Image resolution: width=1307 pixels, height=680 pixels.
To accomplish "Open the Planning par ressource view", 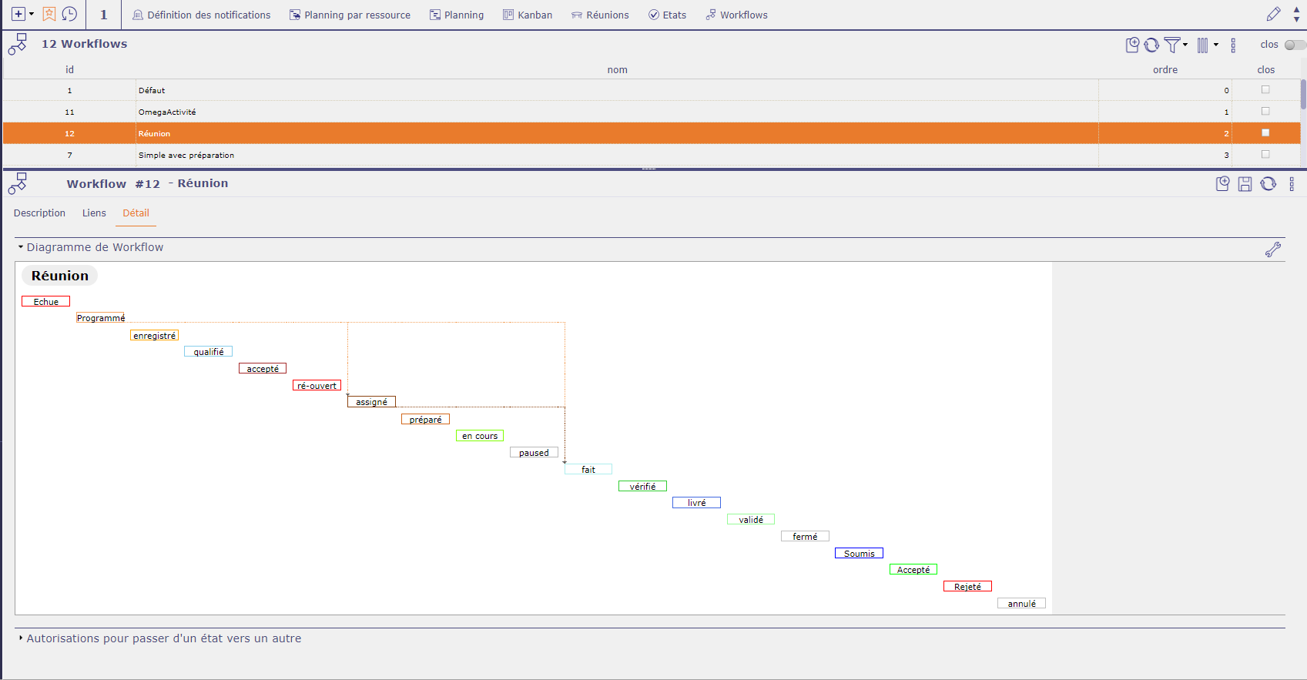I will pos(350,15).
